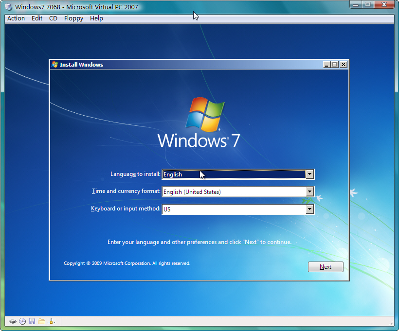Screen dimensions: 399x331
Task: Click the "Install Windows" title text
Action: pos(81,65)
